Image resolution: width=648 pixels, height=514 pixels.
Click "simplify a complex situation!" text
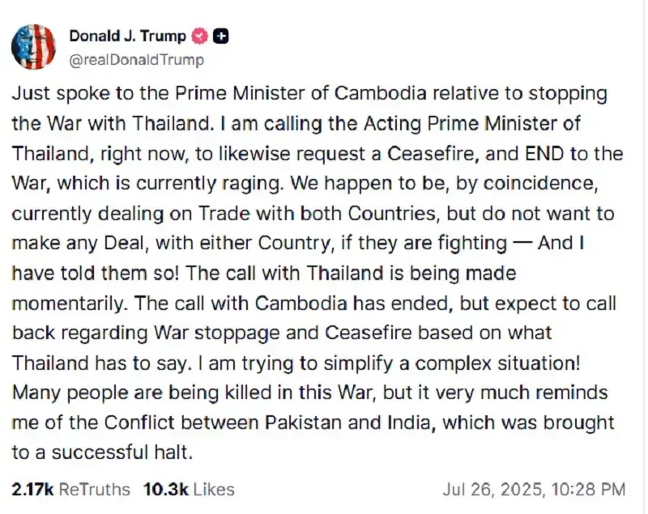tap(452, 363)
